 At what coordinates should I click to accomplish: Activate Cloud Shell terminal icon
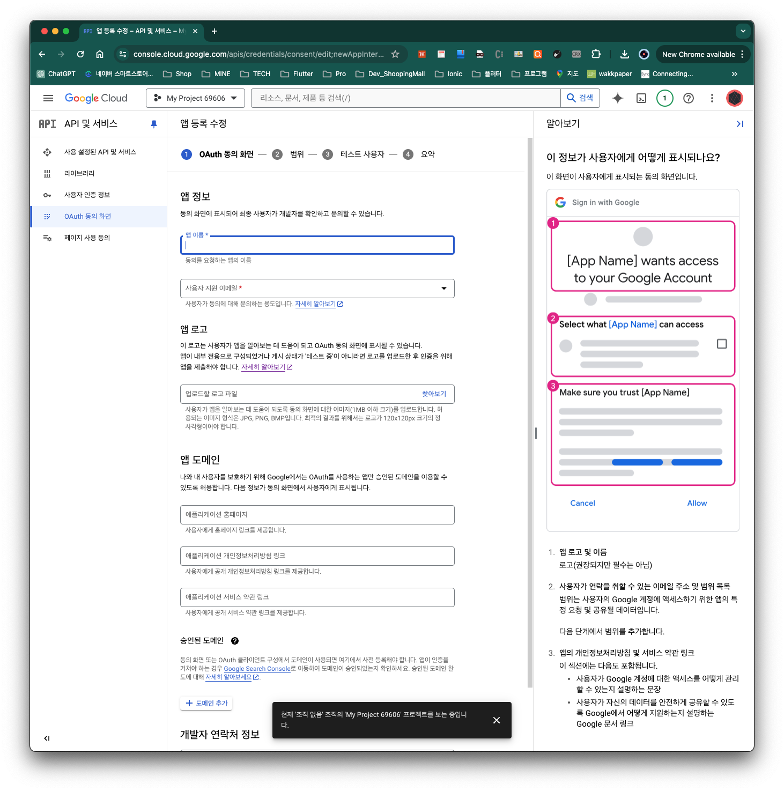(641, 98)
